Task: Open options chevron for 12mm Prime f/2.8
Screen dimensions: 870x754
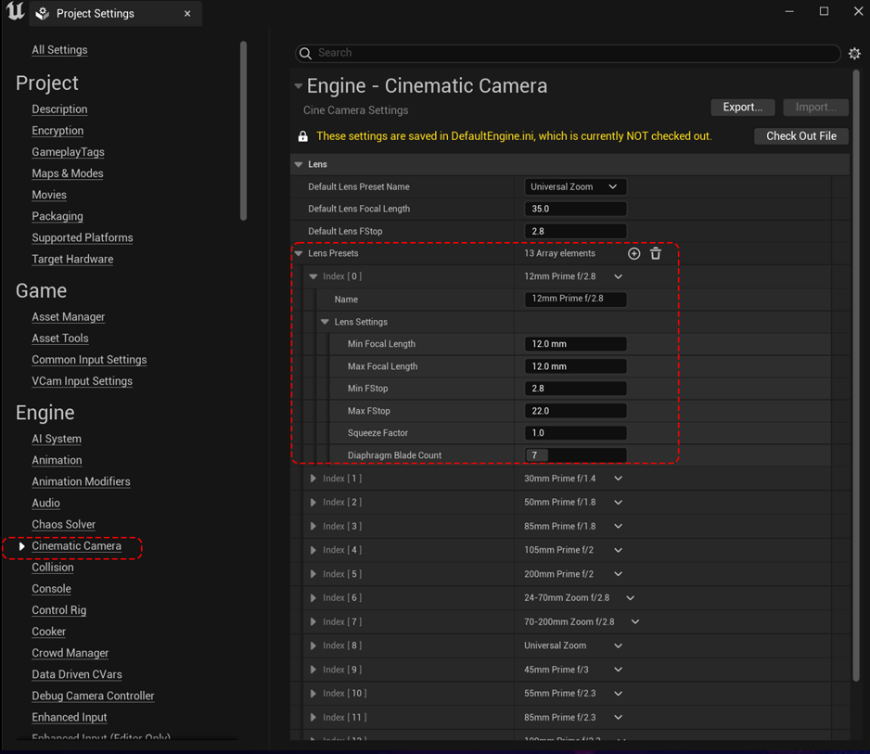Action: 618,276
